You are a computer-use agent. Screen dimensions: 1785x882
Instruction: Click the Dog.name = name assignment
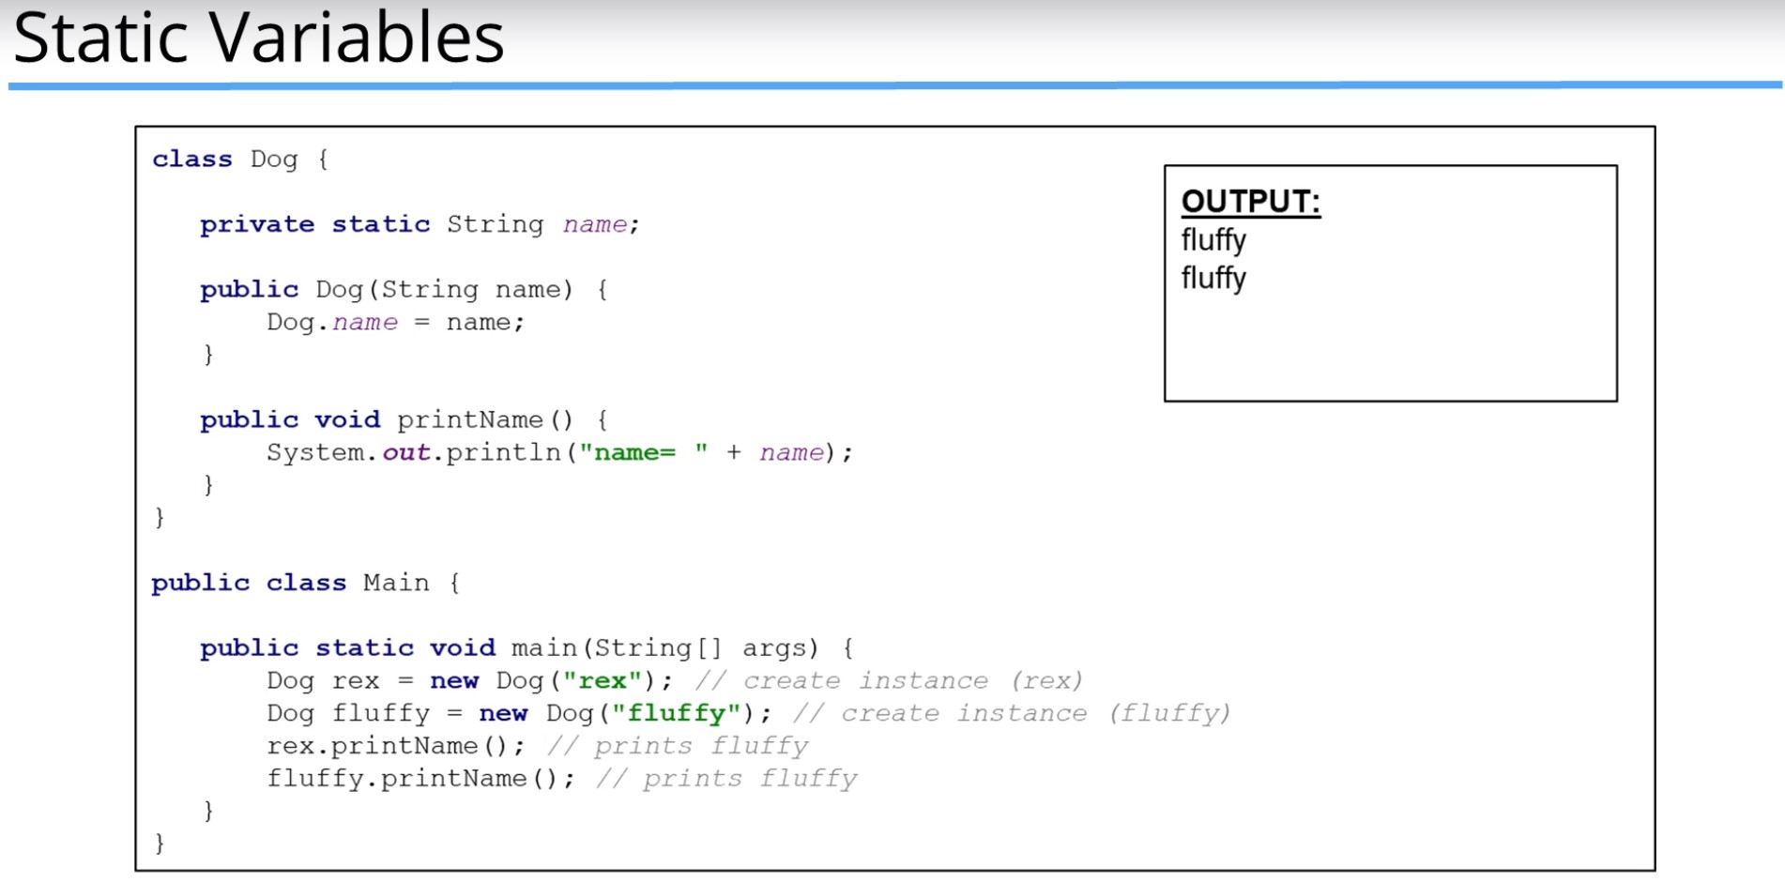394,322
